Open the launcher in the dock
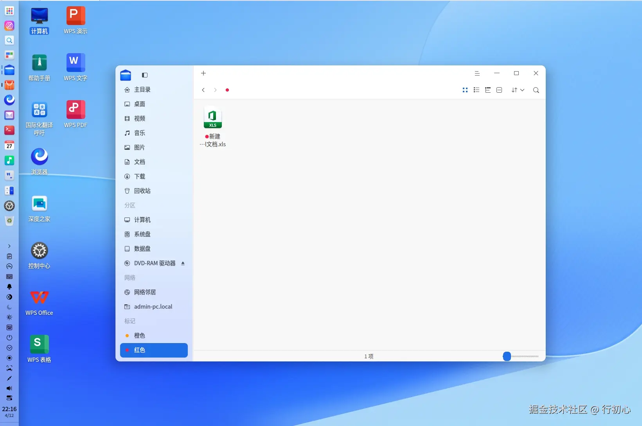Viewport: 642px width, 426px height. (9, 11)
